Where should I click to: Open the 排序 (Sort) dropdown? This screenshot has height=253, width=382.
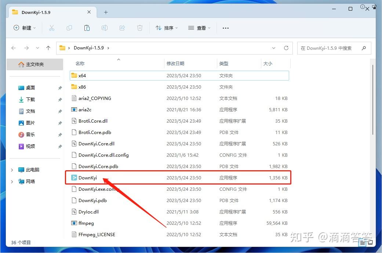(x=167, y=28)
